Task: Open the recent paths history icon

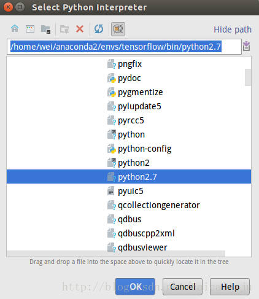Action: (247, 46)
